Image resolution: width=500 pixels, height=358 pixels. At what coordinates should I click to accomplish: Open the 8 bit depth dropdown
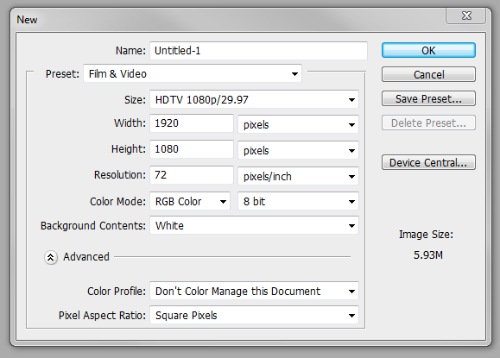(x=298, y=201)
